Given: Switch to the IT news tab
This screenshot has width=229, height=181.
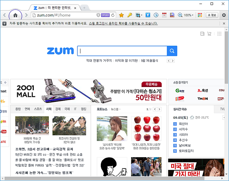Looking at the screenshot, I should [75, 109].
